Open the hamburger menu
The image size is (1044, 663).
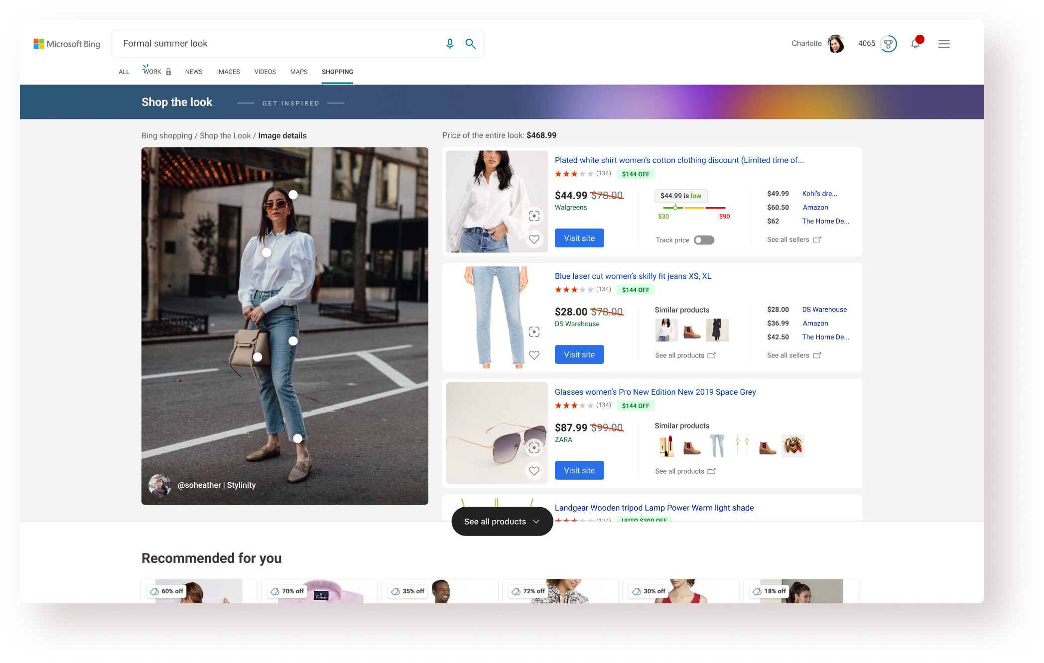[x=943, y=44]
